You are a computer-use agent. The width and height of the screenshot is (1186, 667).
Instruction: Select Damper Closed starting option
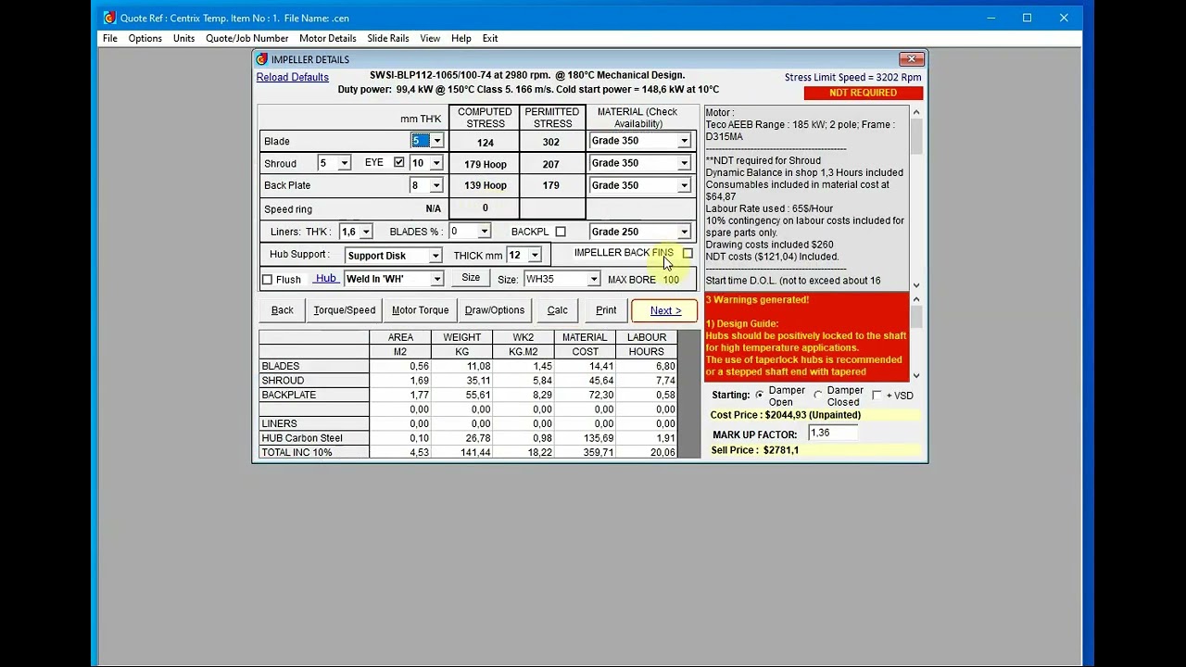[818, 396]
